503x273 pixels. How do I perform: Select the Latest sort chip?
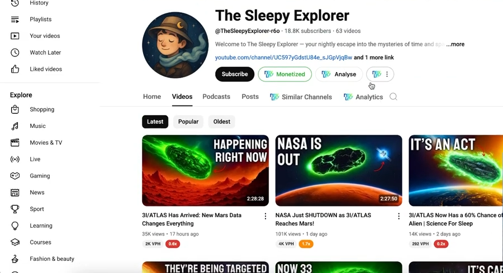[x=155, y=122]
